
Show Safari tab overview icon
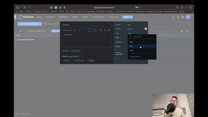pos(191,7)
